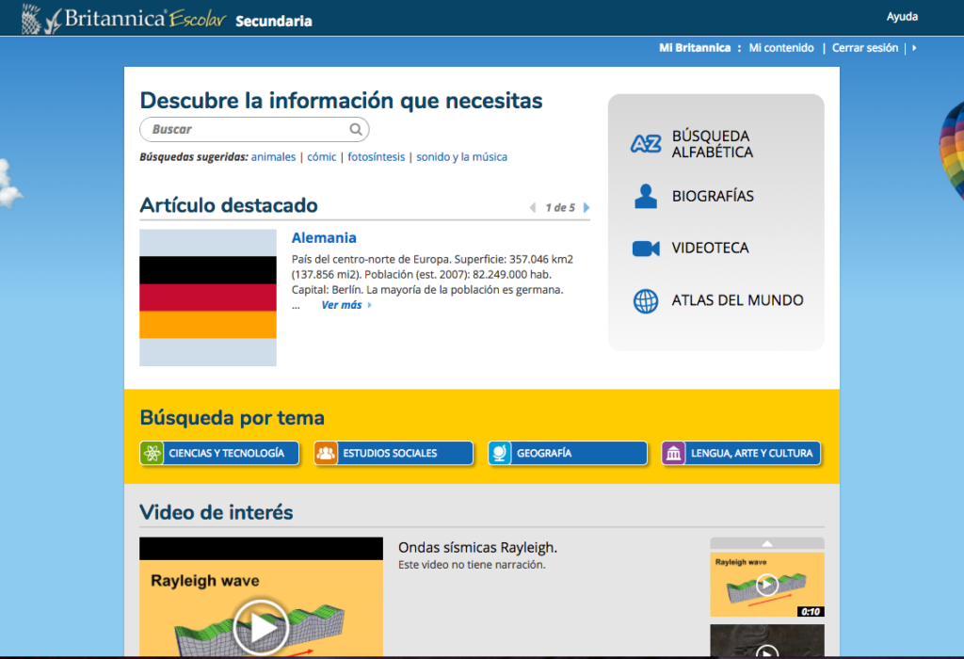Click the Videoteca video camera icon

(644, 248)
